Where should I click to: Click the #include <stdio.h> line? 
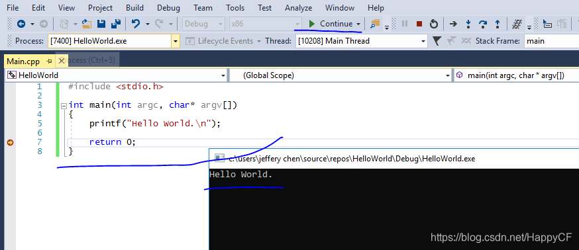[116, 87]
